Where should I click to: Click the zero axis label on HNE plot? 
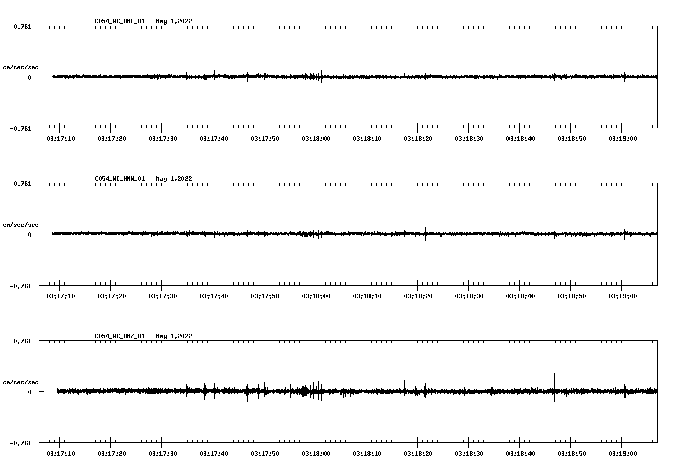coord(30,77)
